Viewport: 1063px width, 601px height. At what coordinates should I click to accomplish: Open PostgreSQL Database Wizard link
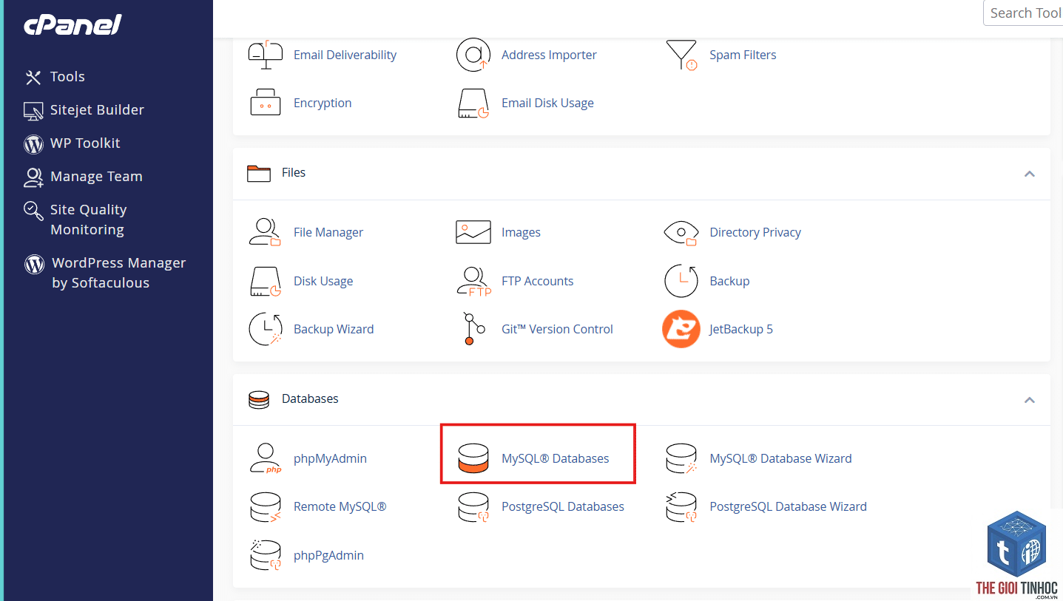tap(788, 506)
